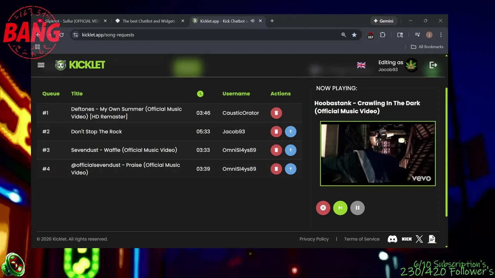Screen dimensions: 495x278
Task: Click the Actions column header
Action: pos(280,94)
